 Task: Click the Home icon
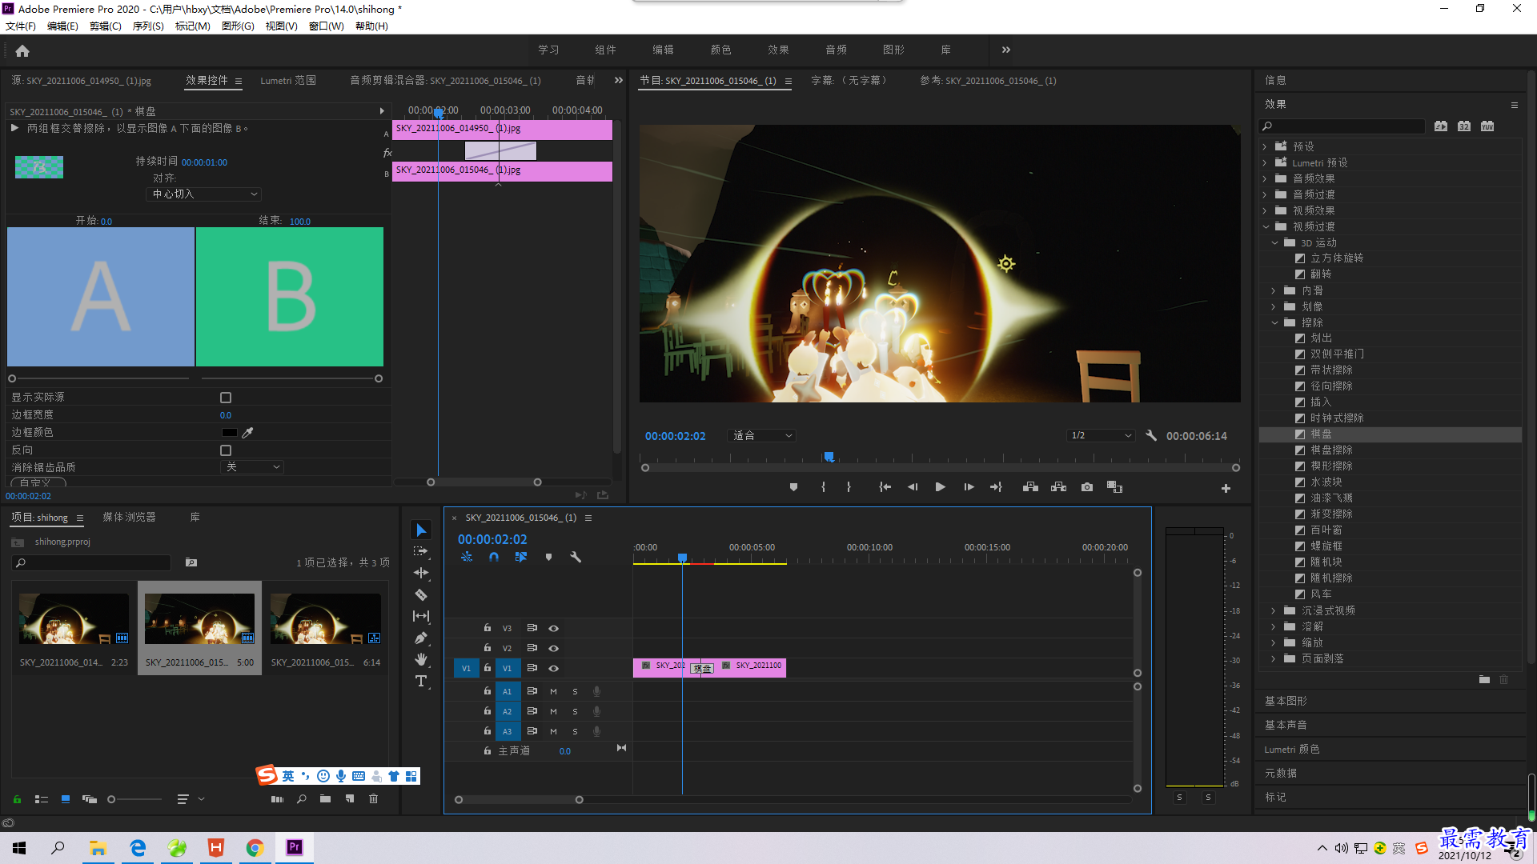pyautogui.click(x=22, y=50)
